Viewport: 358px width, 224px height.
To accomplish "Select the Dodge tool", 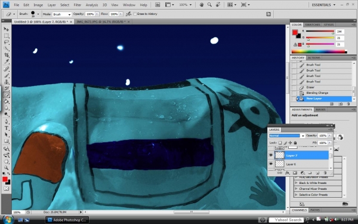I will [6, 114].
